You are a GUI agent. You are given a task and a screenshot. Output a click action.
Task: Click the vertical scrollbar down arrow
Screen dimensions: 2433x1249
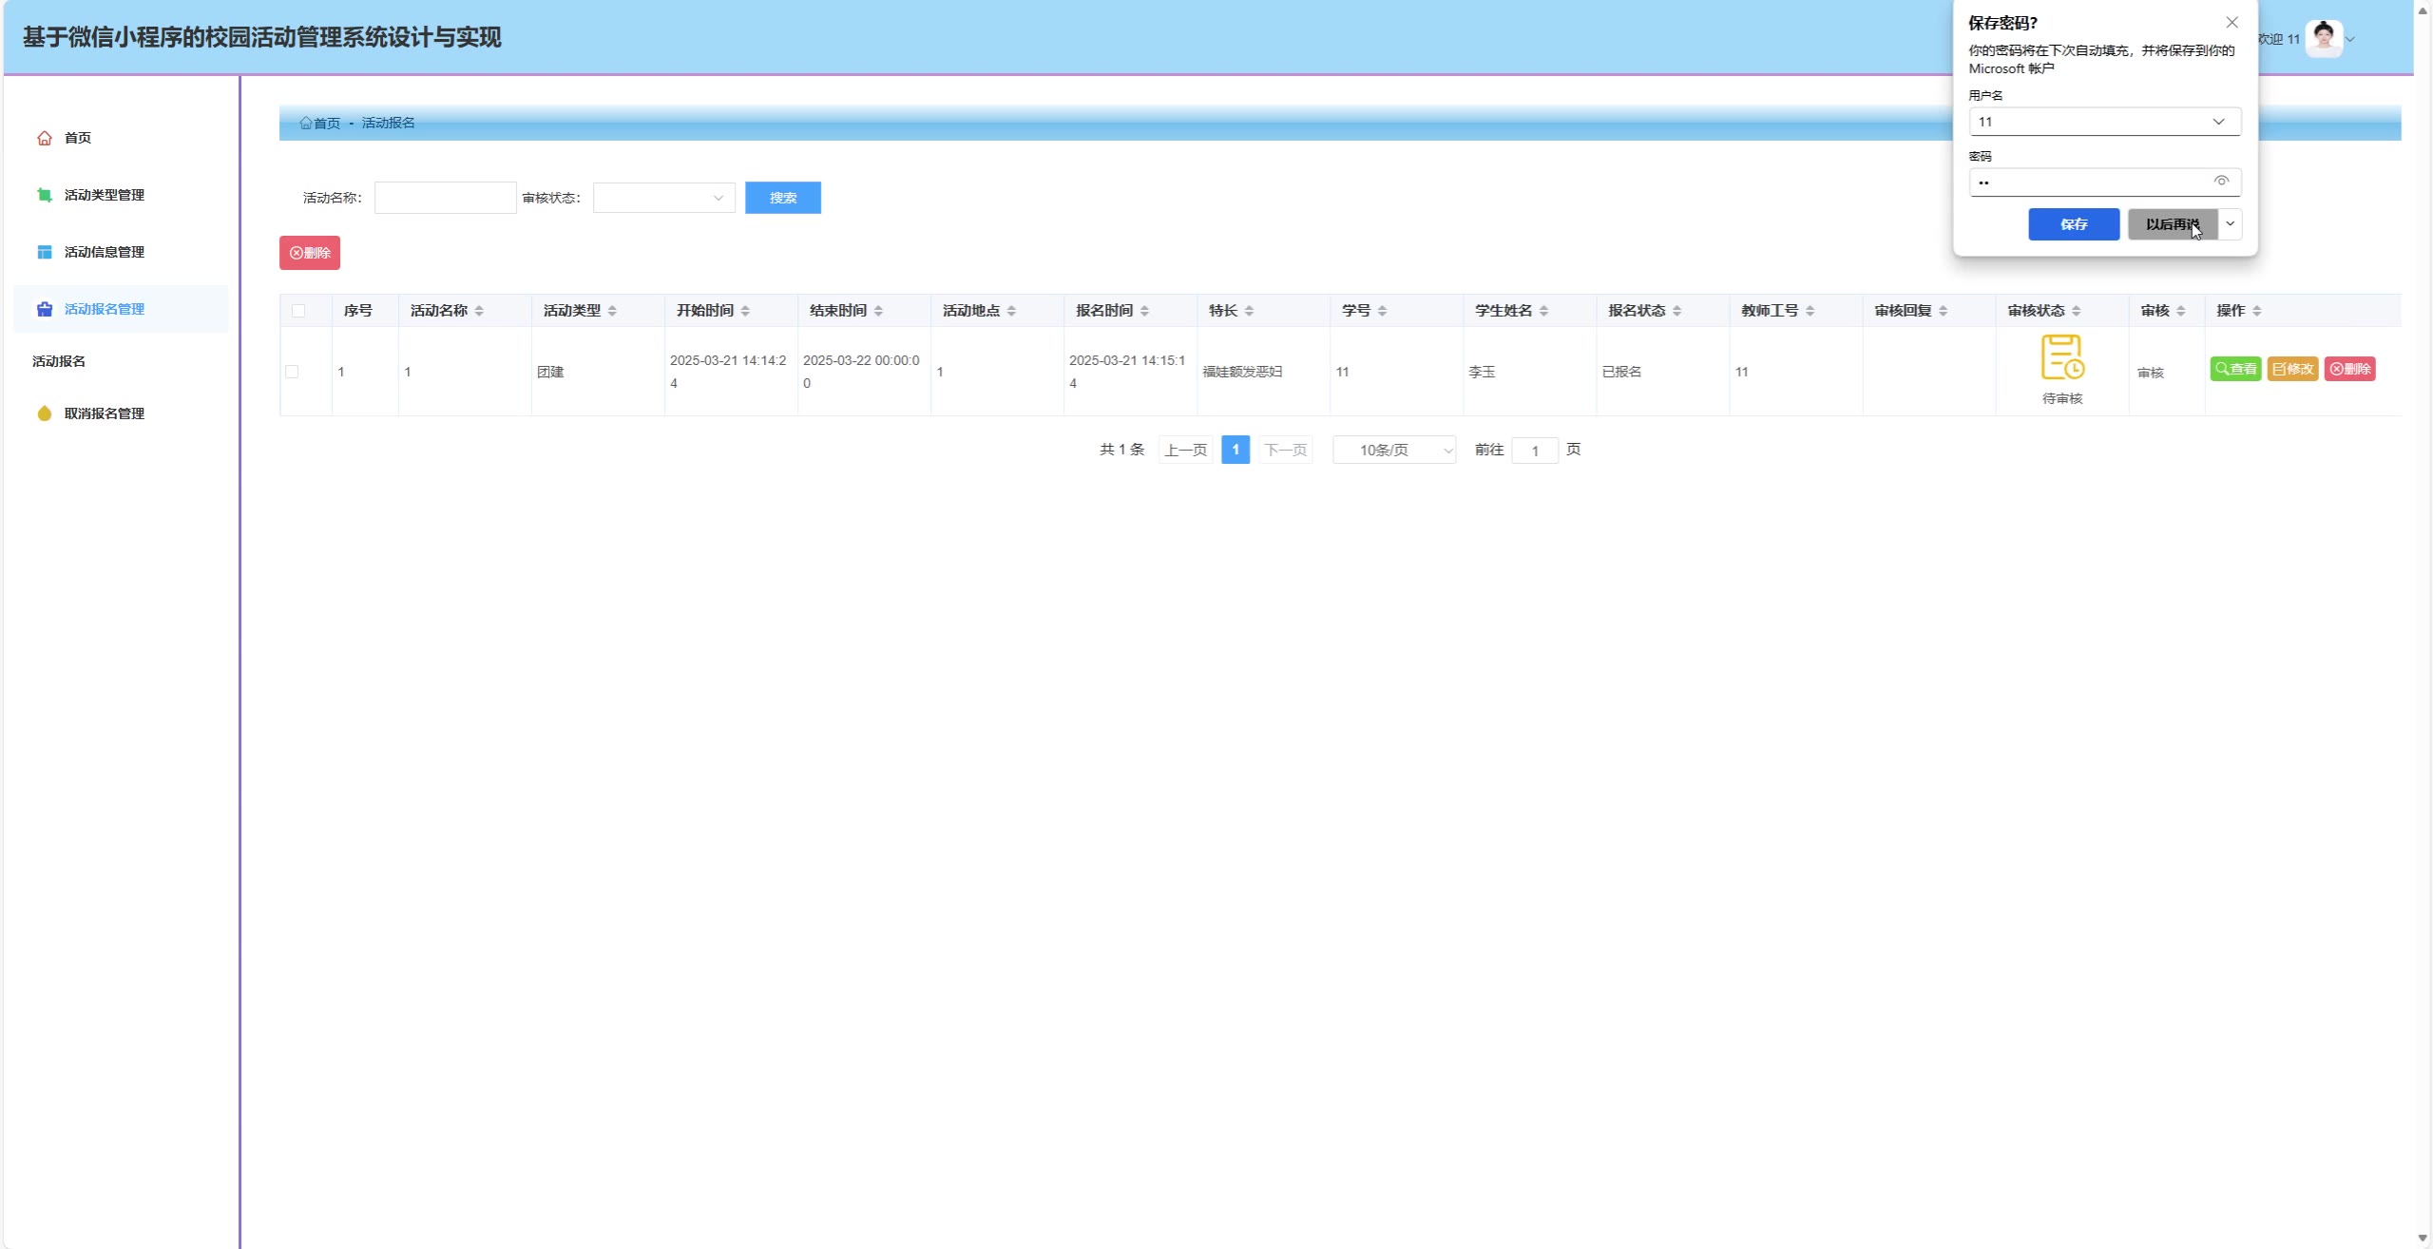tap(2423, 1238)
